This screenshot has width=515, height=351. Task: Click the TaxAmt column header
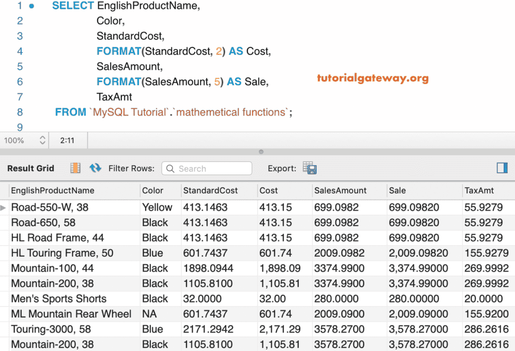479,190
